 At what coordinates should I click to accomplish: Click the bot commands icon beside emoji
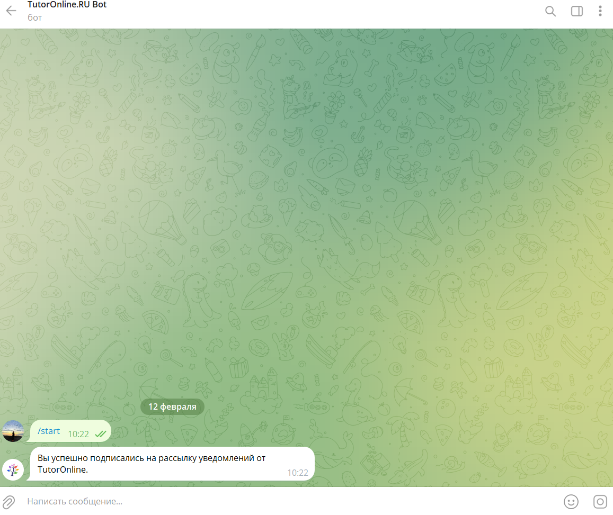[x=600, y=502]
